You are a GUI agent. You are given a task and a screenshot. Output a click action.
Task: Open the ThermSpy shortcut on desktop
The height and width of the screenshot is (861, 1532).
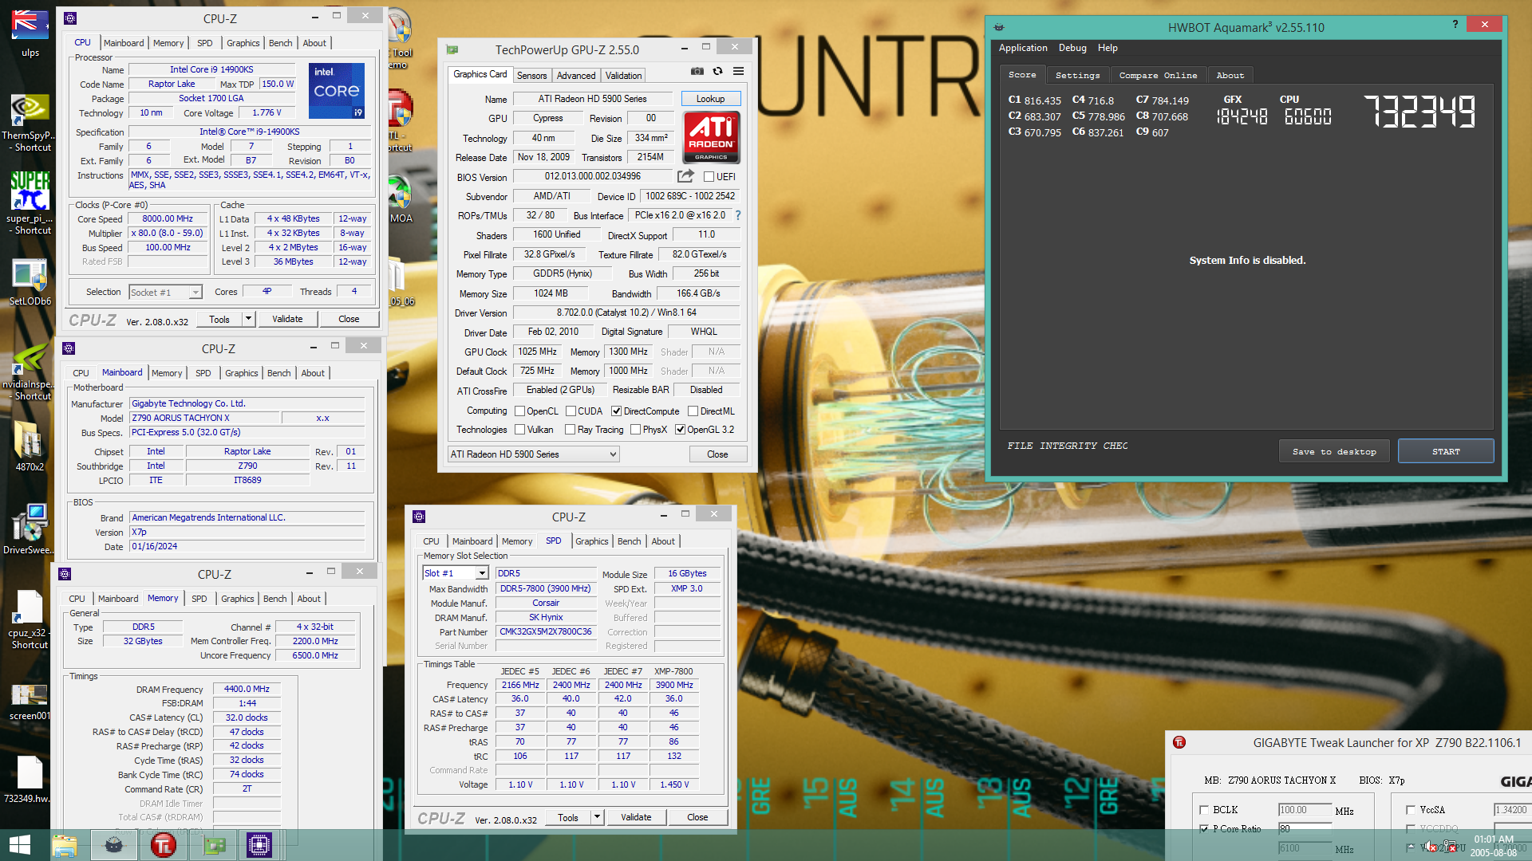point(30,122)
